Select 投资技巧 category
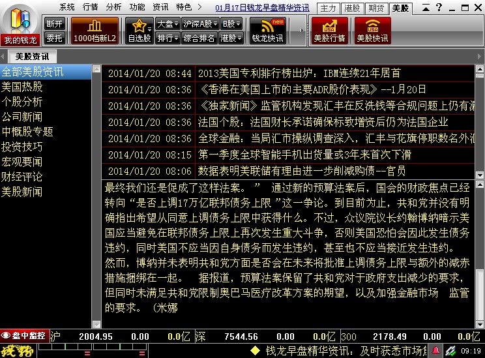Screen dimensions: 485x358 [22, 147]
